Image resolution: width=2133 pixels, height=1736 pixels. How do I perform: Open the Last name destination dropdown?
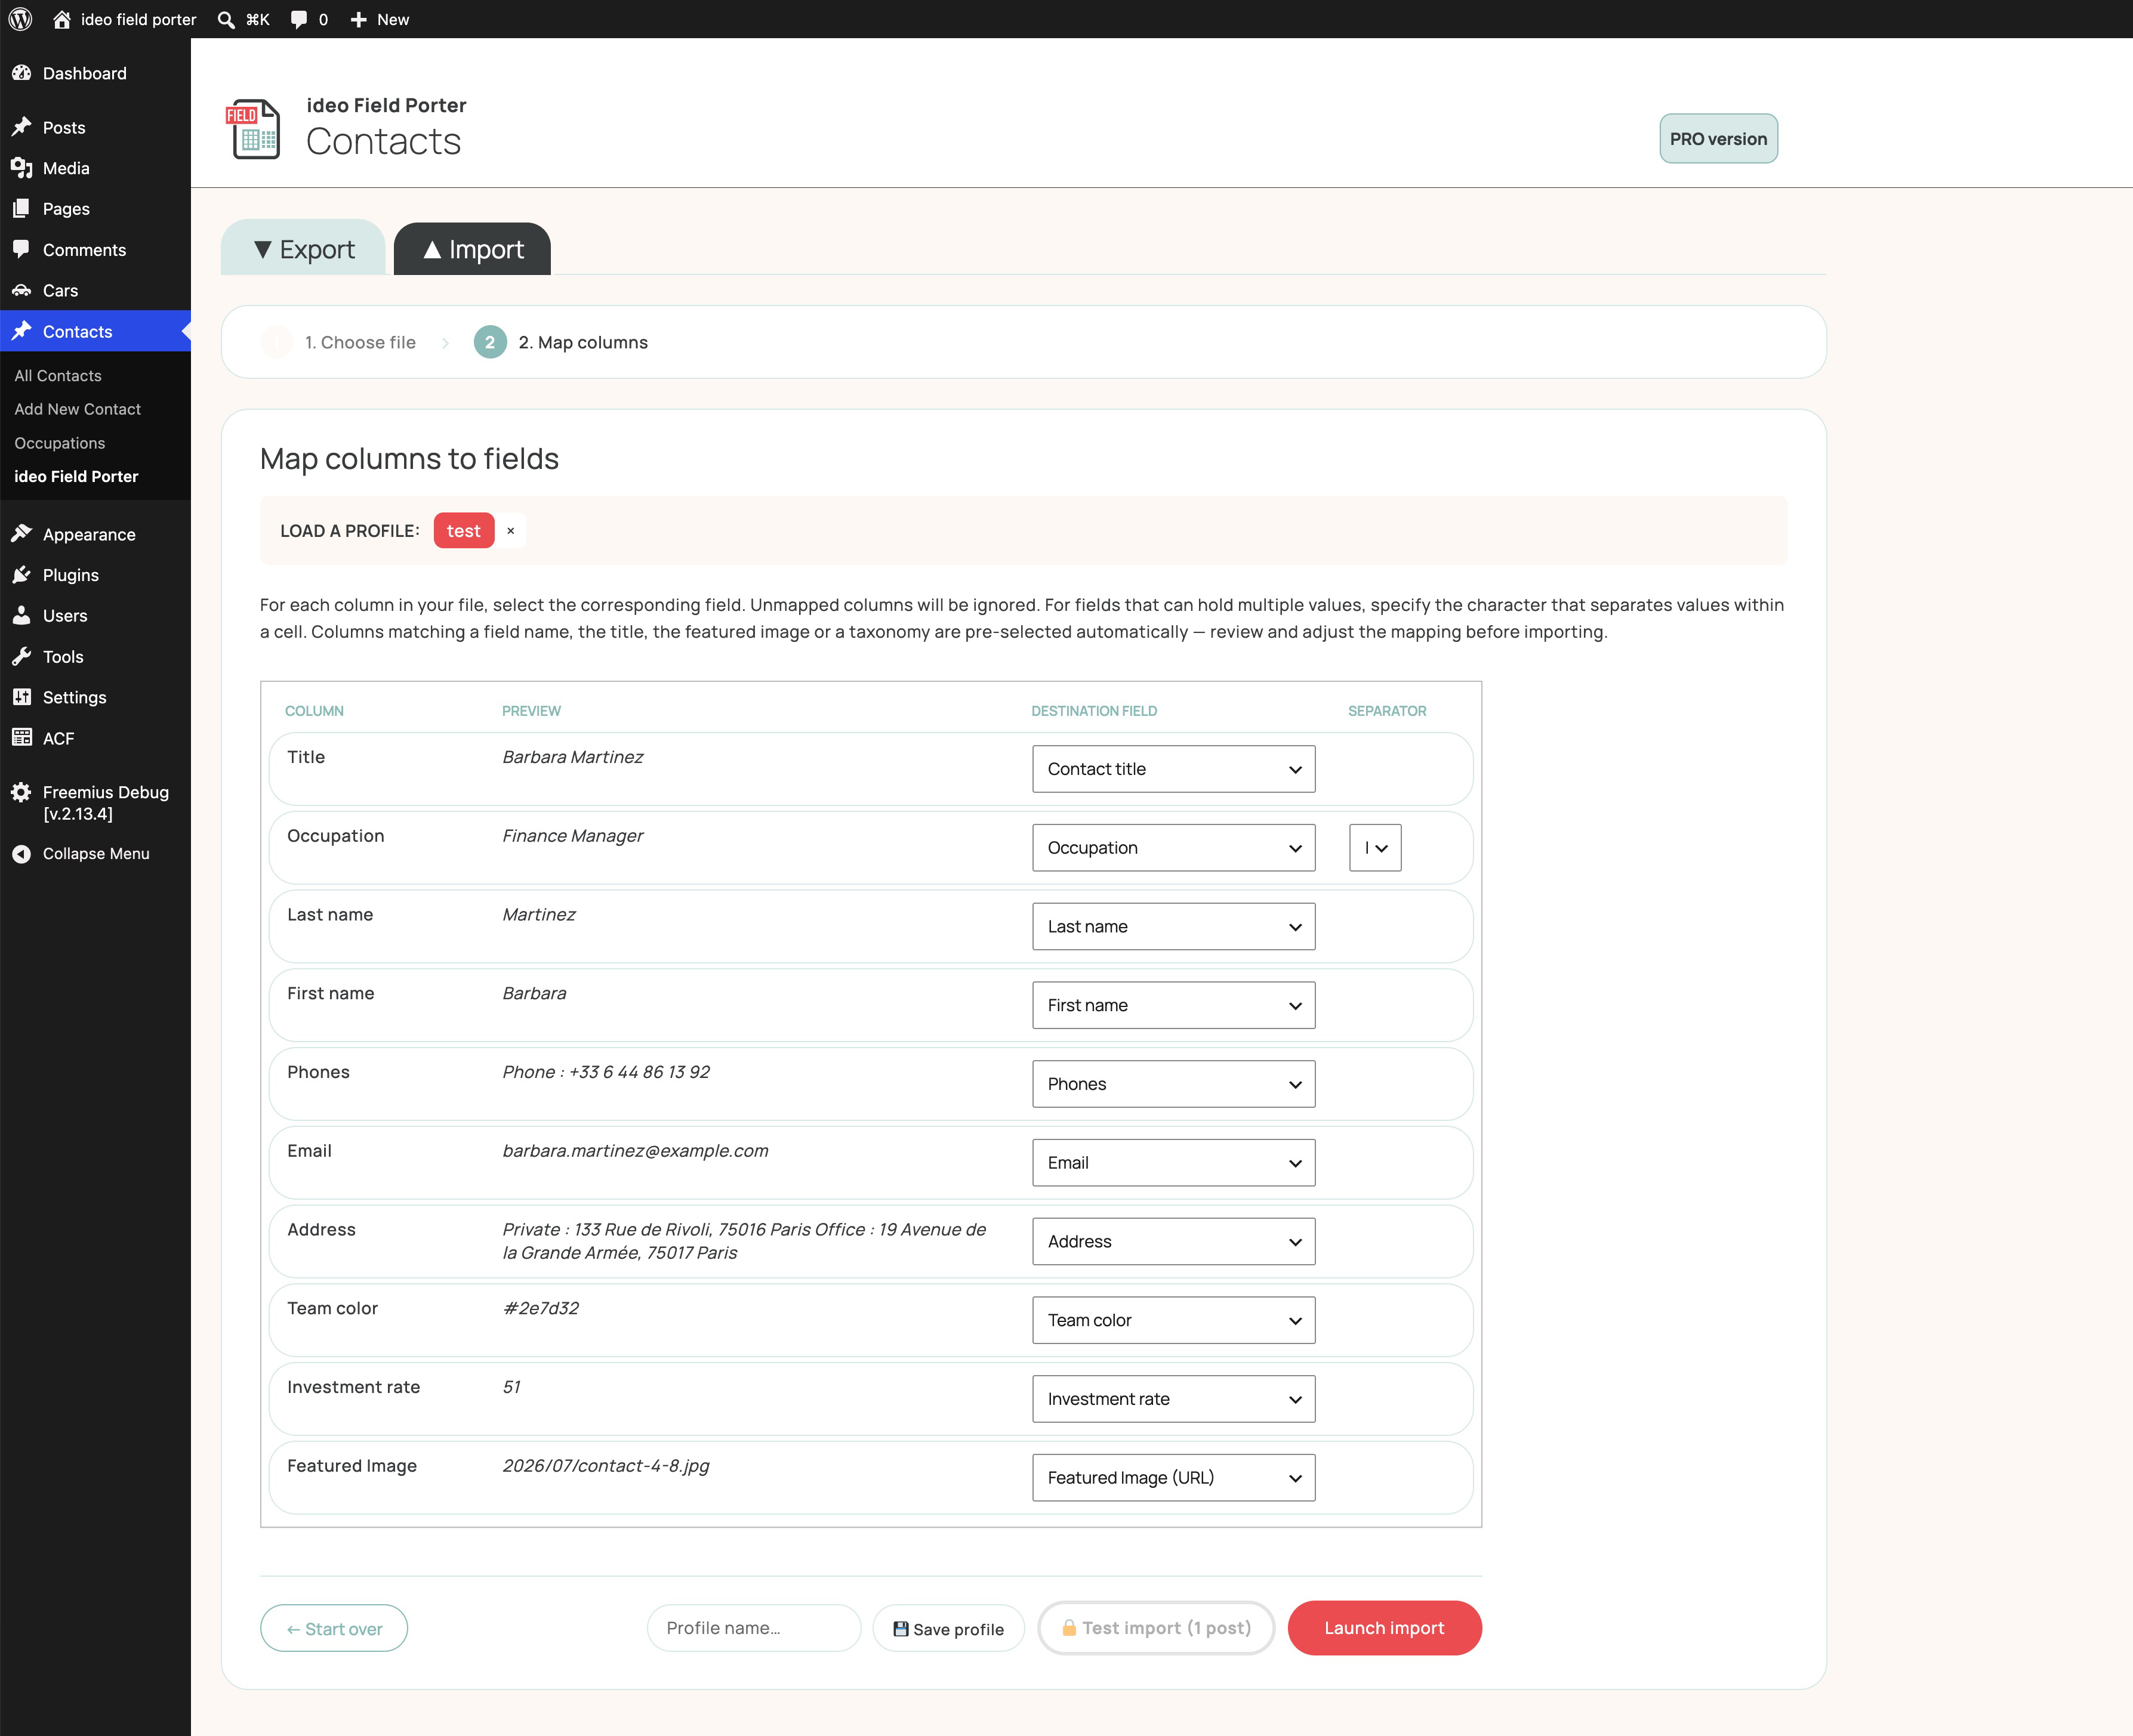[x=1173, y=927]
